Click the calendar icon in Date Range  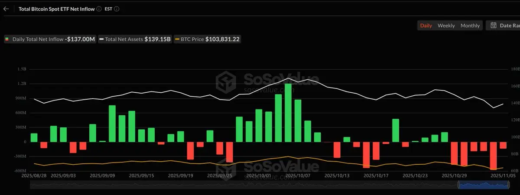493,26
